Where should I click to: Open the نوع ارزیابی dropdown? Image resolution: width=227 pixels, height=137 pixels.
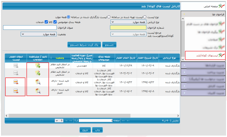pyautogui.click(x=128, y=22)
